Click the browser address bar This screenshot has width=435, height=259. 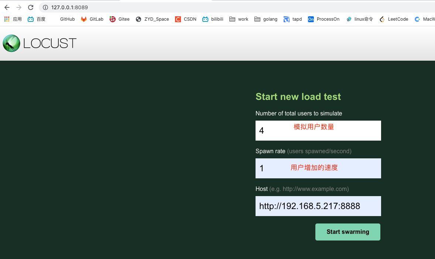click(111, 7)
